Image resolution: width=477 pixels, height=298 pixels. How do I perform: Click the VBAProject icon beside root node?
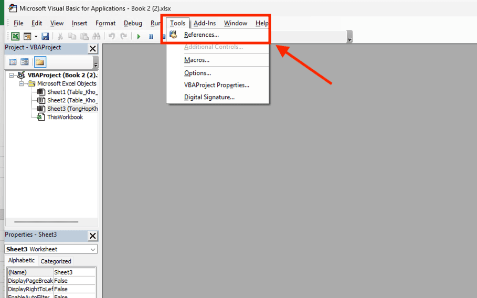pos(21,75)
